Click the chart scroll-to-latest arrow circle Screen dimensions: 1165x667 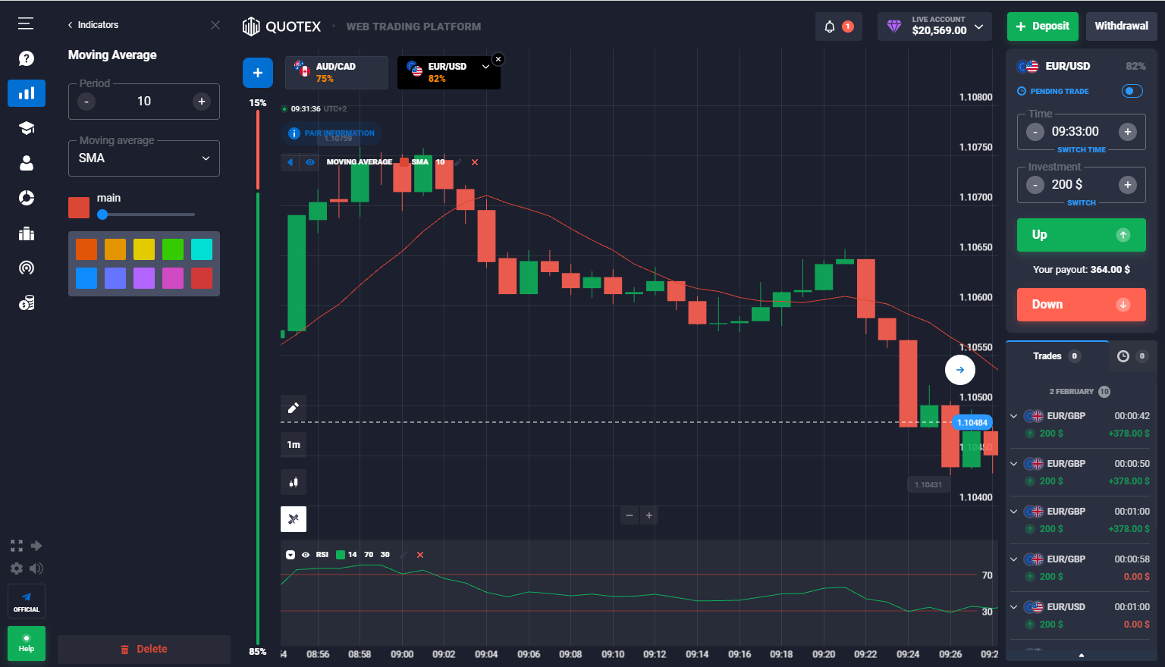(960, 370)
